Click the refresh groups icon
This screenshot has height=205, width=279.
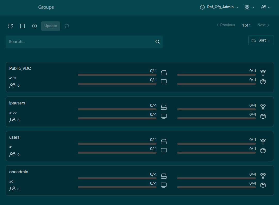[10, 26]
